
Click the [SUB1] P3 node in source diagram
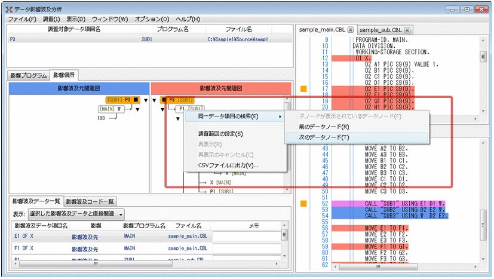pos(123,100)
